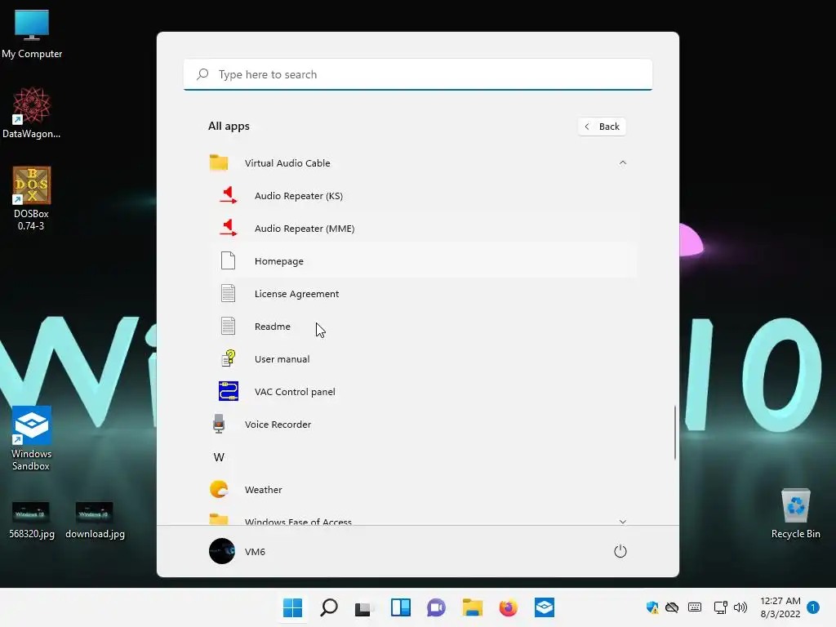Click the Power button in Start menu

(x=620, y=551)
